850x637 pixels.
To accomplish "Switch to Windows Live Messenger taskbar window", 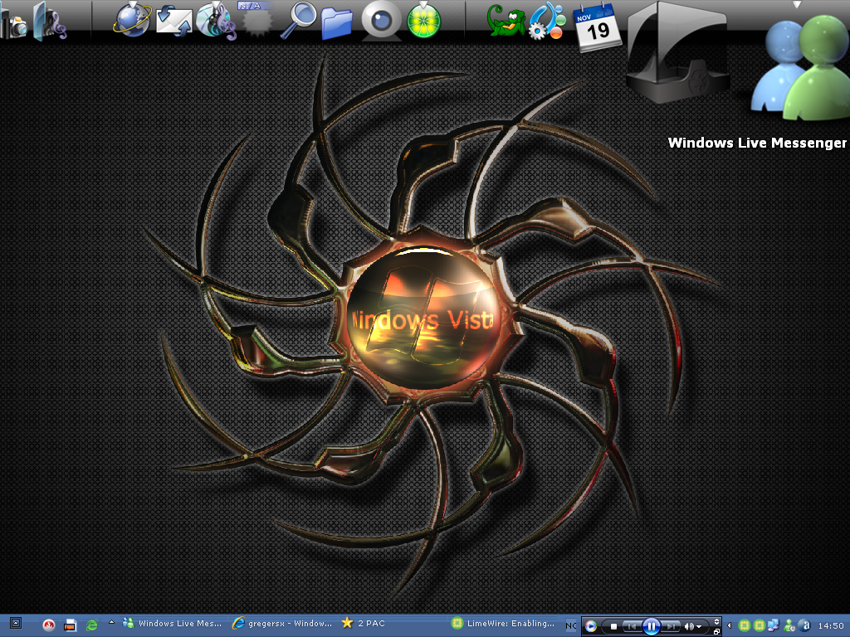I will 173,624.
